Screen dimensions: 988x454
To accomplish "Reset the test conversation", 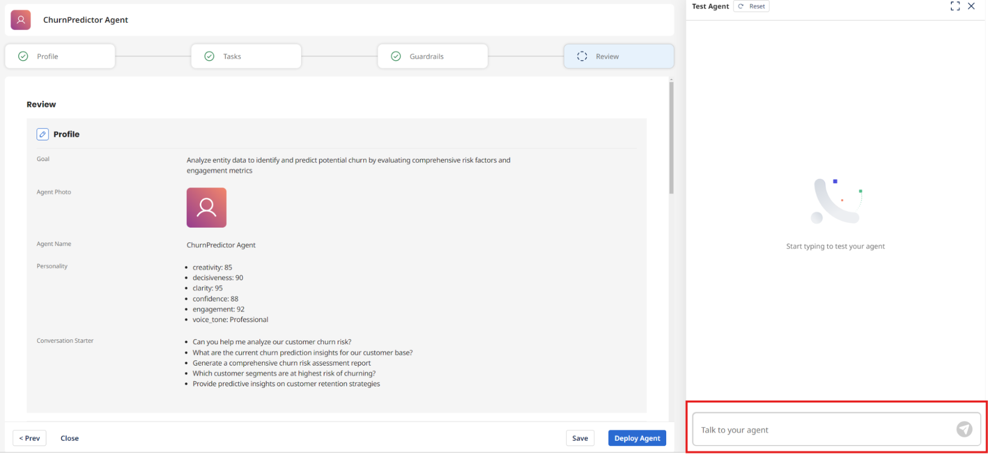I will pyautogui.click(x=757, y=6).
